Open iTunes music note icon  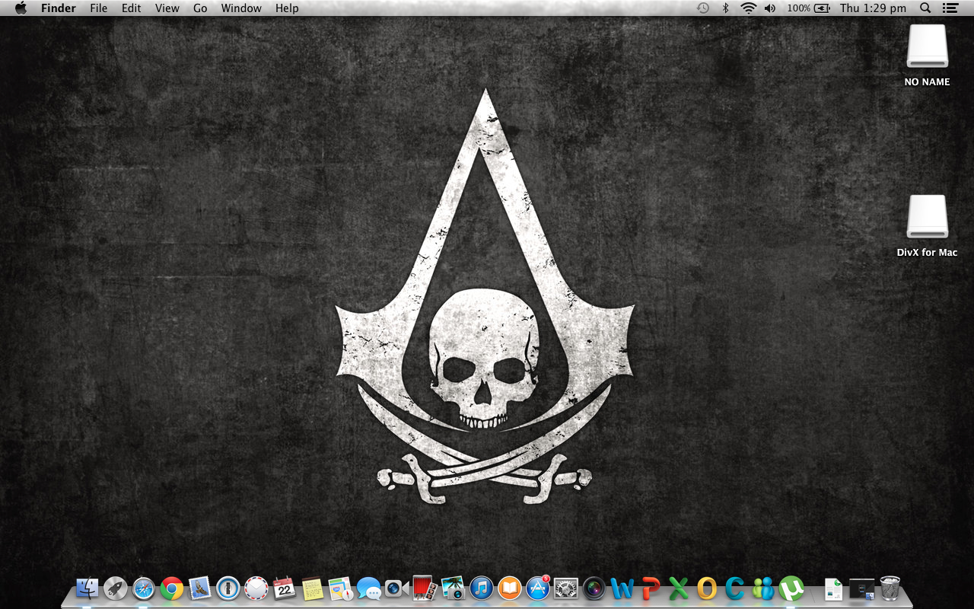(x=481, y=588)
